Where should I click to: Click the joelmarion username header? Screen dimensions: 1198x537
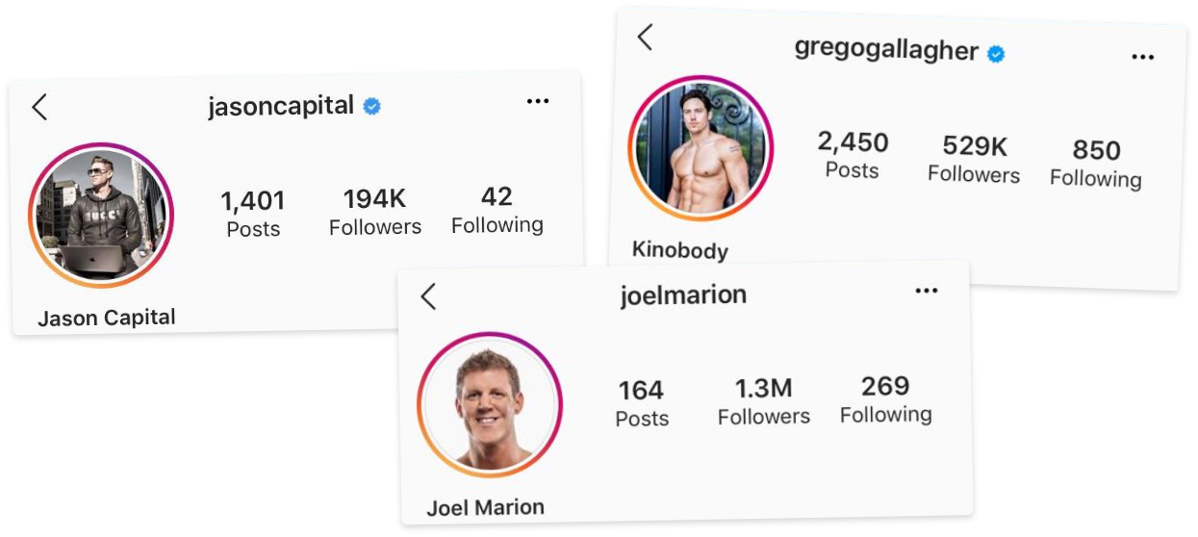tap(683, 294)
